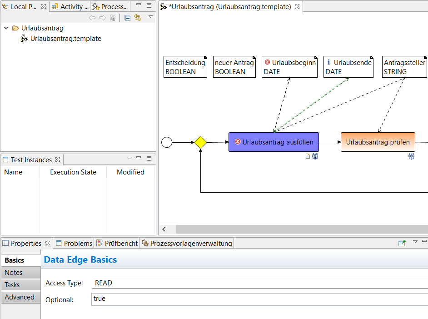
Task: Sort by the Modified column header
Action: tap(130, 172)
